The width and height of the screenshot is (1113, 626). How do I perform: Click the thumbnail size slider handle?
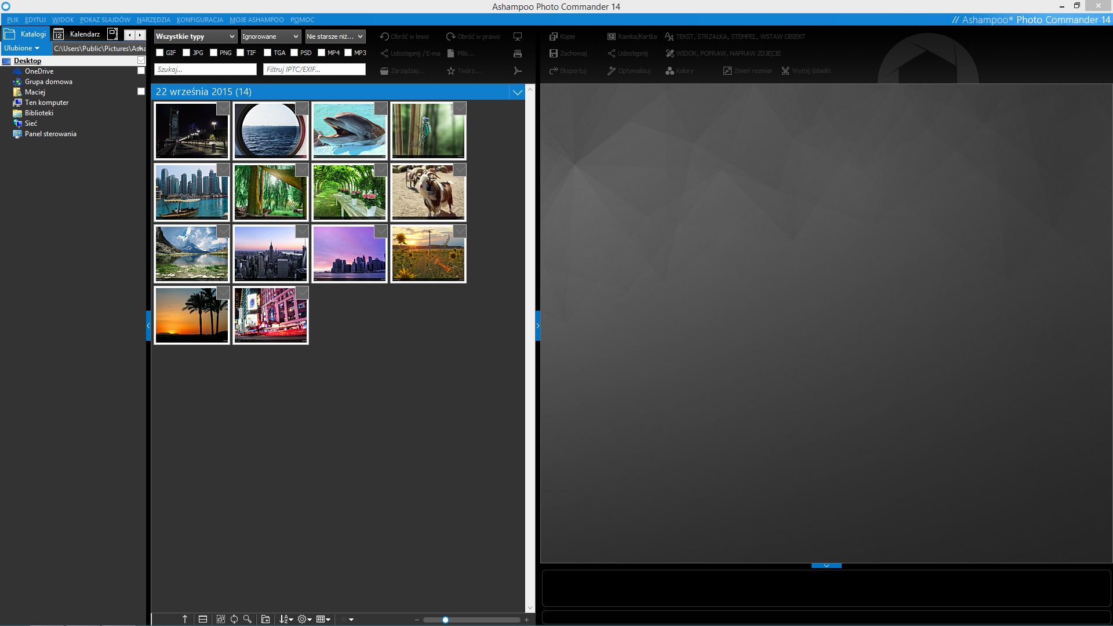click(445, 620)
